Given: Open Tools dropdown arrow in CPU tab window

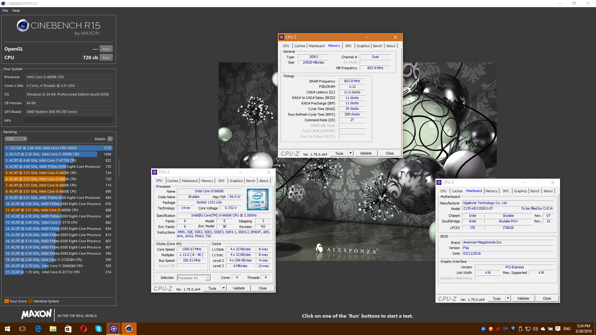Looking at the screenshot, I should [223, 288].
